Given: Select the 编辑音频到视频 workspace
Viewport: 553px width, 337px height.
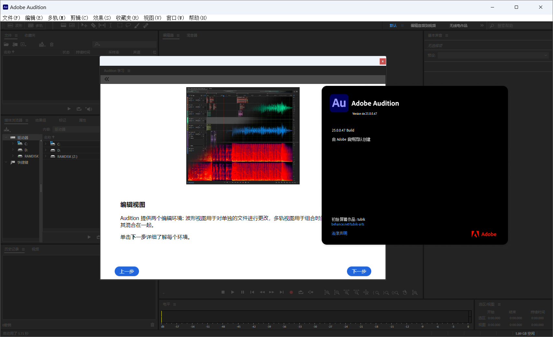Looking at the screenshot, I should [x=423, y=26].
